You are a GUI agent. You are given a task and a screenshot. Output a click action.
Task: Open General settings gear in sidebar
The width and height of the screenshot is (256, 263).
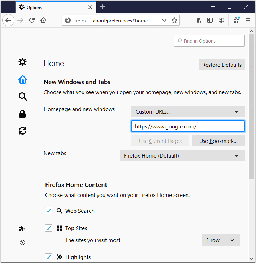[22, 62]
